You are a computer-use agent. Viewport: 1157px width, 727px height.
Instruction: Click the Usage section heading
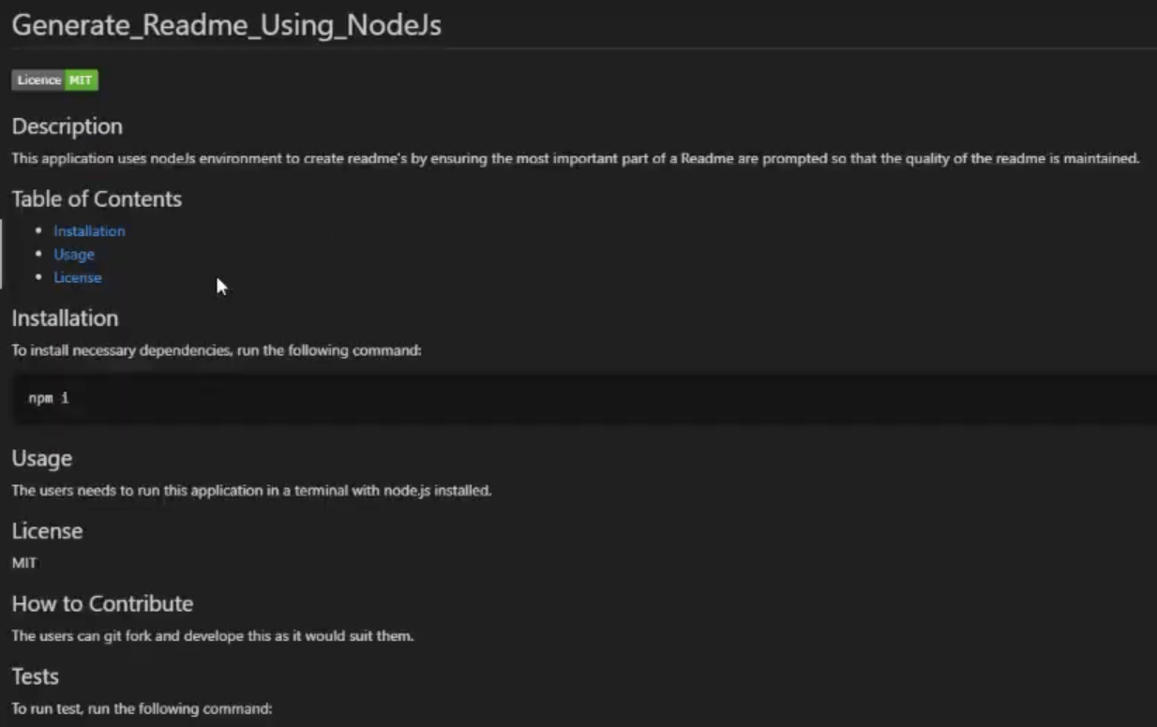[x=42, y=459]
